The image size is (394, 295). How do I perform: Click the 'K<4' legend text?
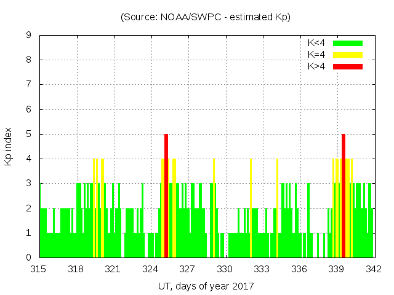pyautogui.click(x=316, y=43)
